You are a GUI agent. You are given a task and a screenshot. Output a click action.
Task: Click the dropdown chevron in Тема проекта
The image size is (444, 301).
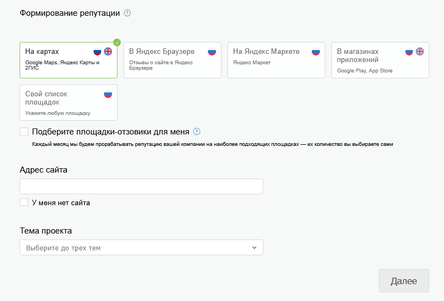click(x=254, y=248)
